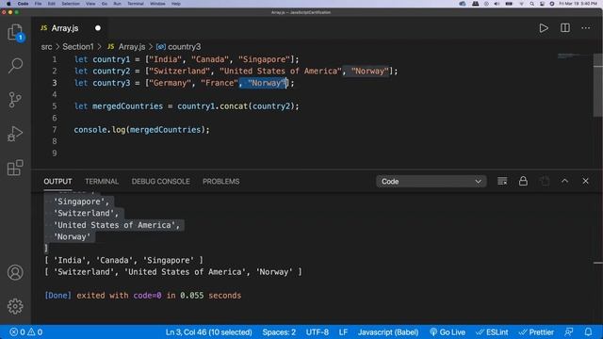603x339 pixels.
Task: Click the ESLint status item
Action: (492, 332)
